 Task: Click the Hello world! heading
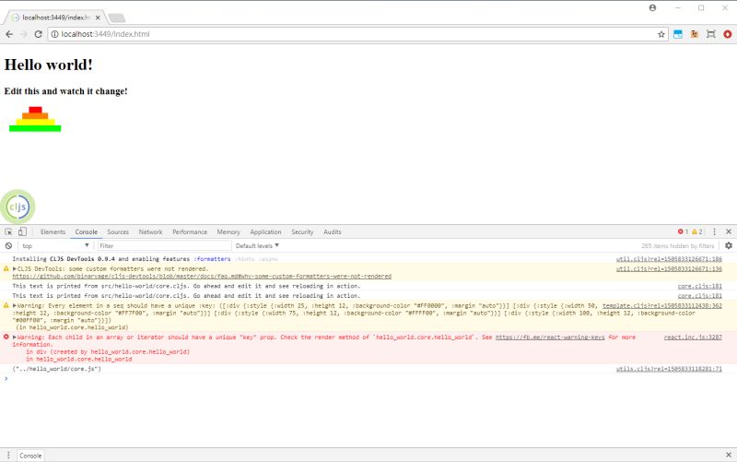(49, 65)
